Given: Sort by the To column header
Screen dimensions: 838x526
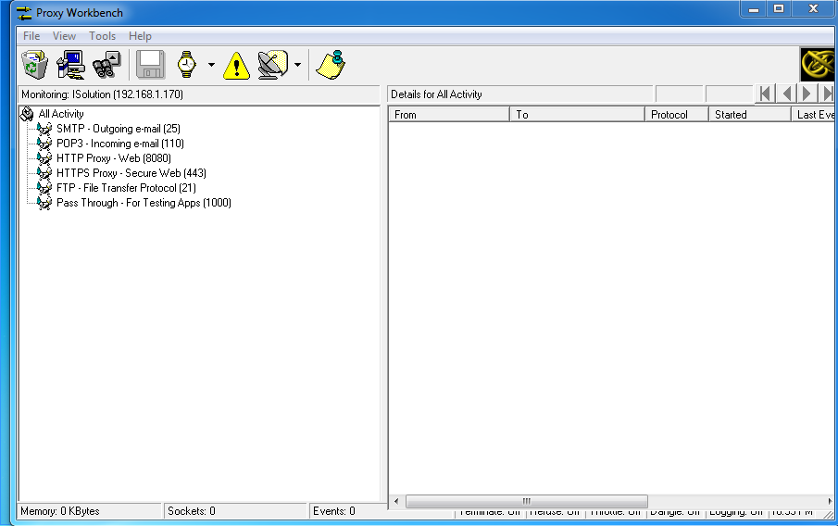Looking at the screenshot, I should (x=577, y=115).
